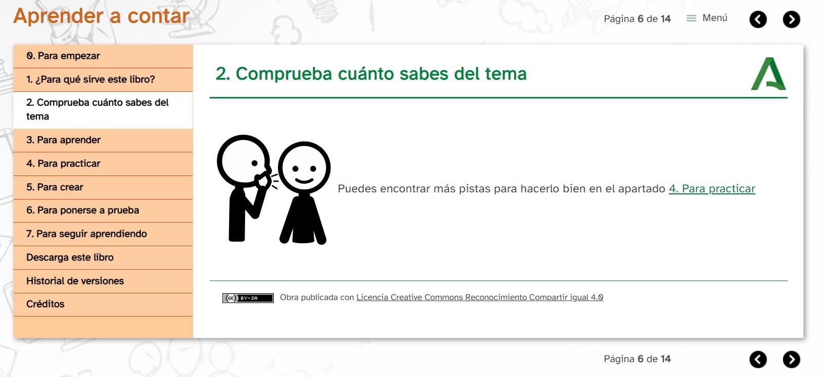The width and height of the screenshot is (823, 377).
Task: Select '1. ¿Para qué sirve este libro?'
Action: 90,80
